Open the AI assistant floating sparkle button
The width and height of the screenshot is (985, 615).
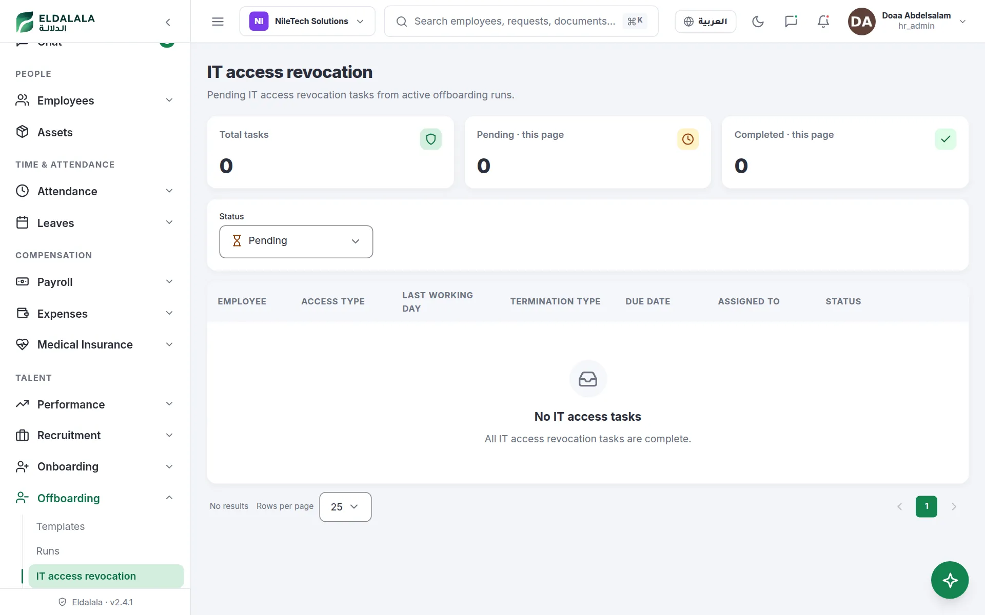tap(950, 580)
